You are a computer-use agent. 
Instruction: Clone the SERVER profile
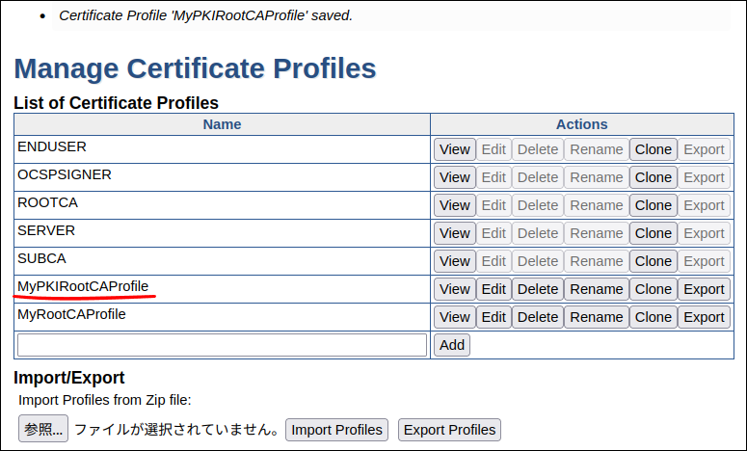(x=653, y=233)
